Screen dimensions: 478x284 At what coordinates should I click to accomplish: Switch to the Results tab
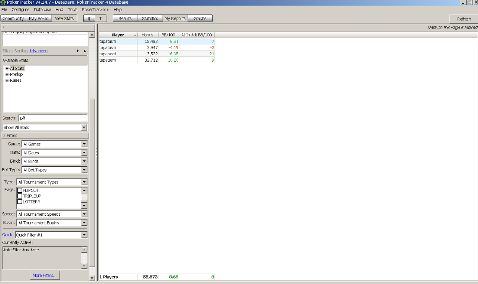125,19
